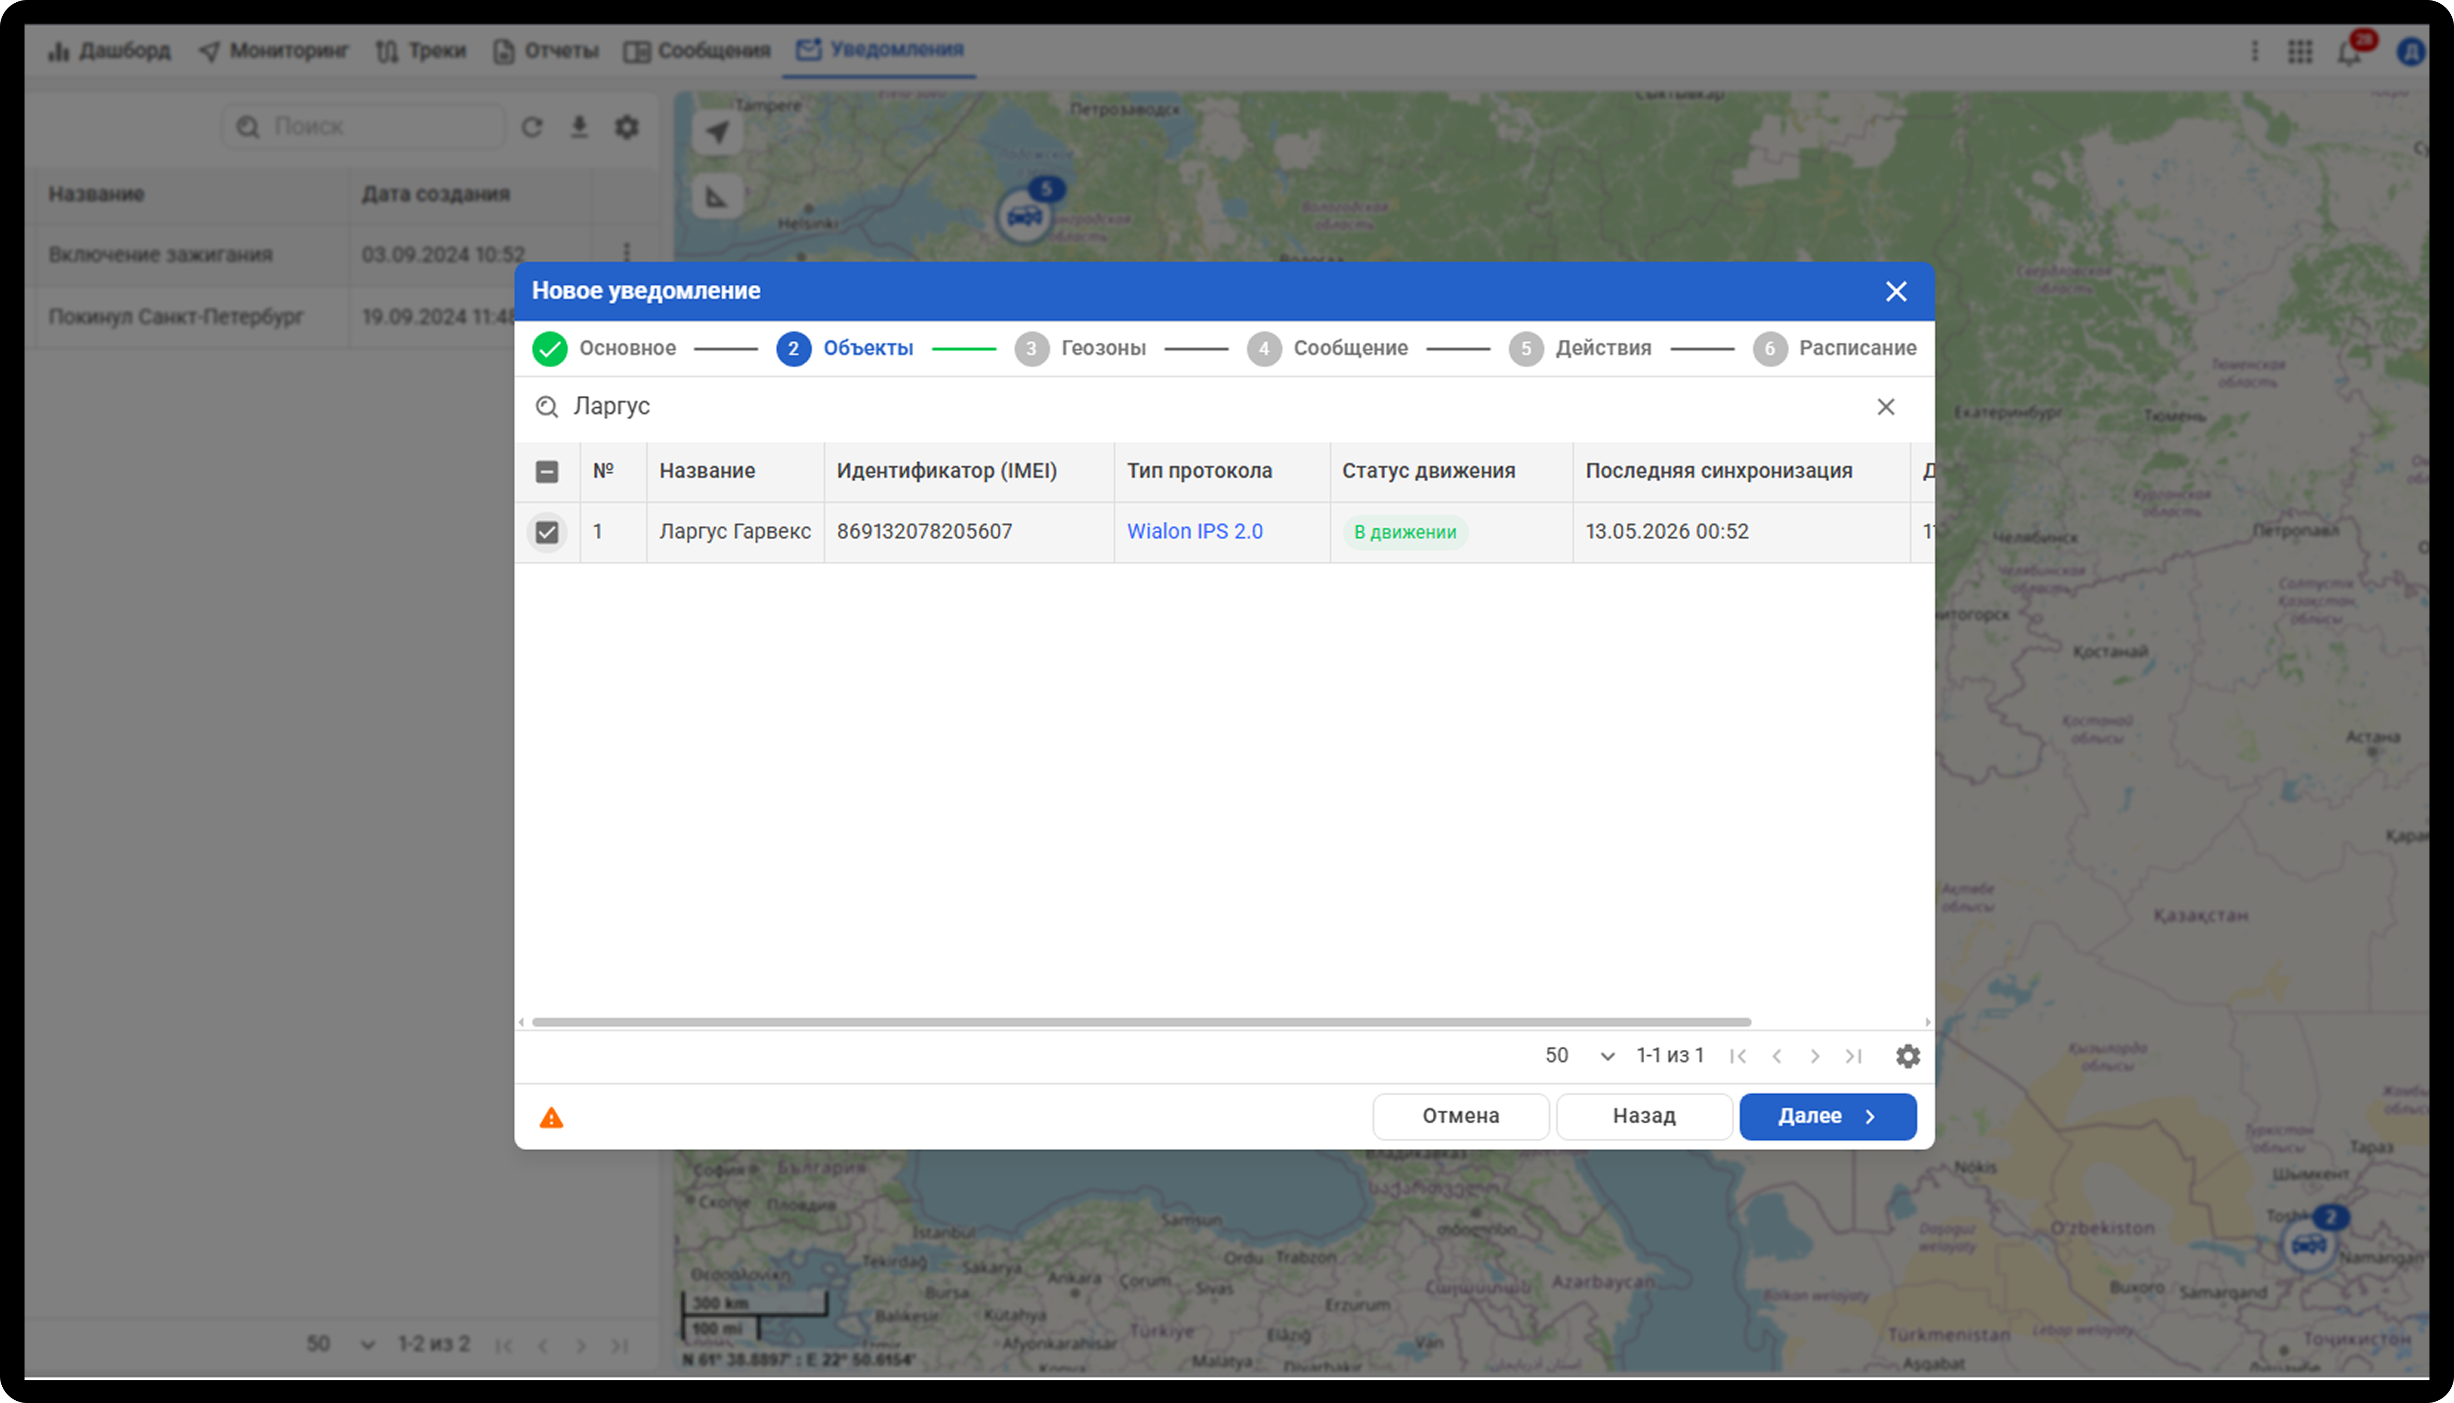Go to last page in dialog pagination
Viewport: 2454px width, 1403px height.
point(1854,1056)
